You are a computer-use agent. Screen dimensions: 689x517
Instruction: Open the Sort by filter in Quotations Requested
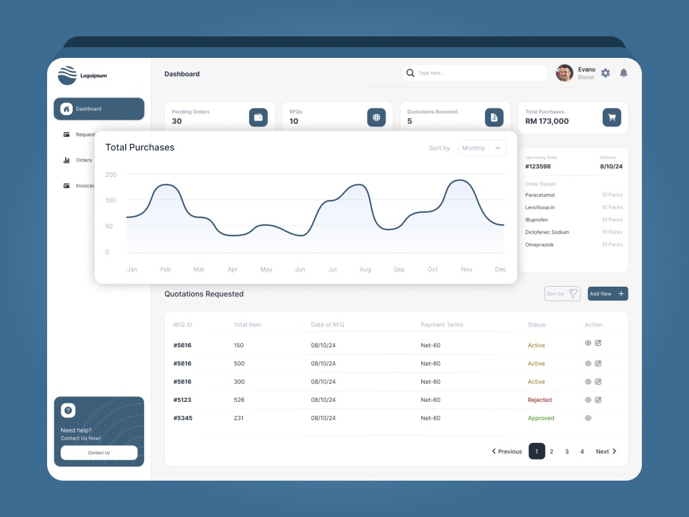563,294
